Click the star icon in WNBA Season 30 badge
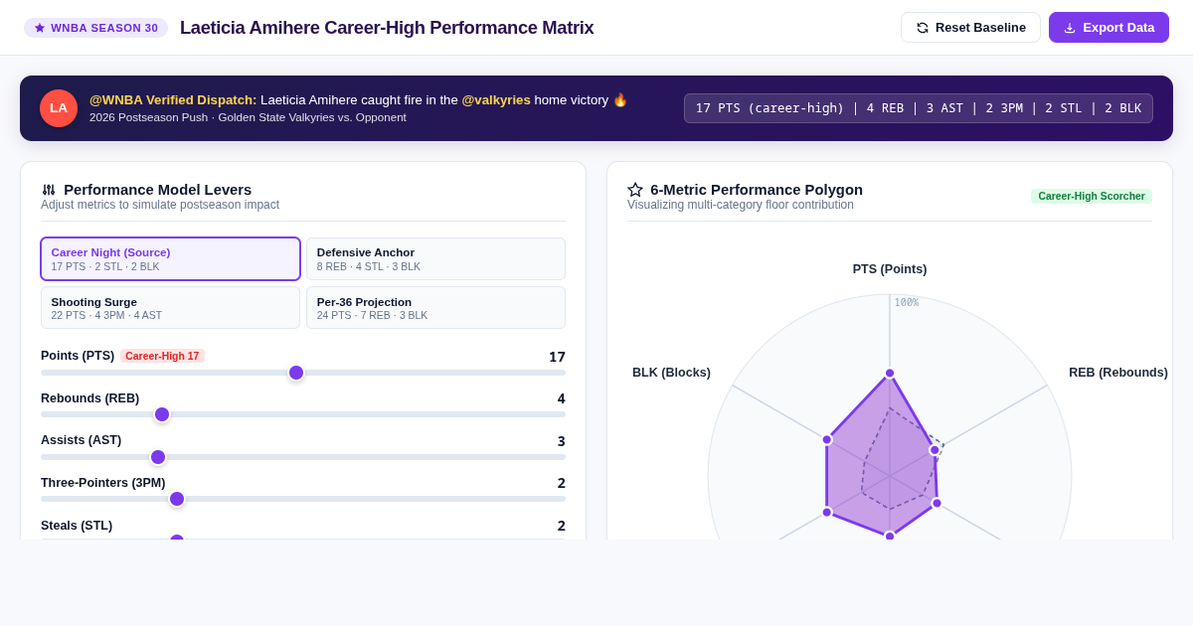The height and width of the screenshot is (626, 1193). pos(40,28)
